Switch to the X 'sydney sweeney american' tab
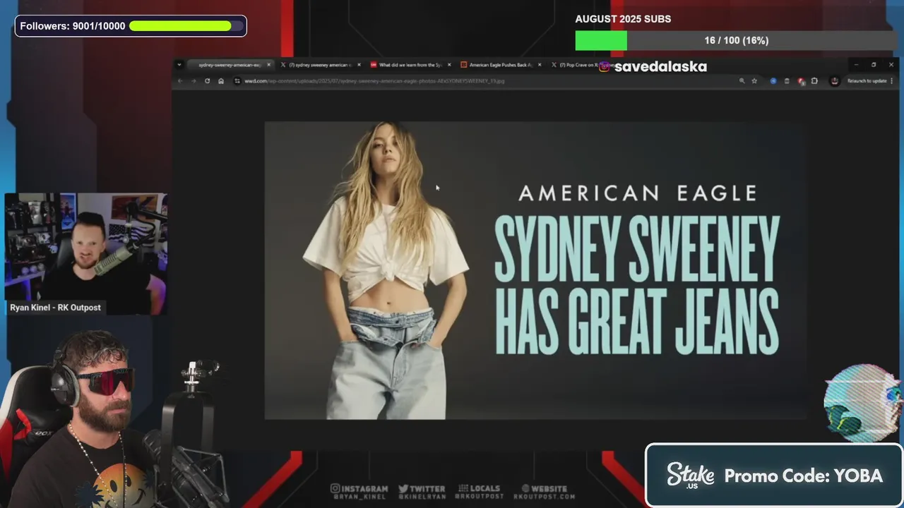904x508 pixels. click(x=320, y=65)
